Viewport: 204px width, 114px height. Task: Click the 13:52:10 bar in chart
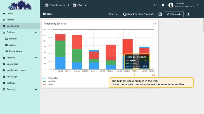click(x=94, y=60)
